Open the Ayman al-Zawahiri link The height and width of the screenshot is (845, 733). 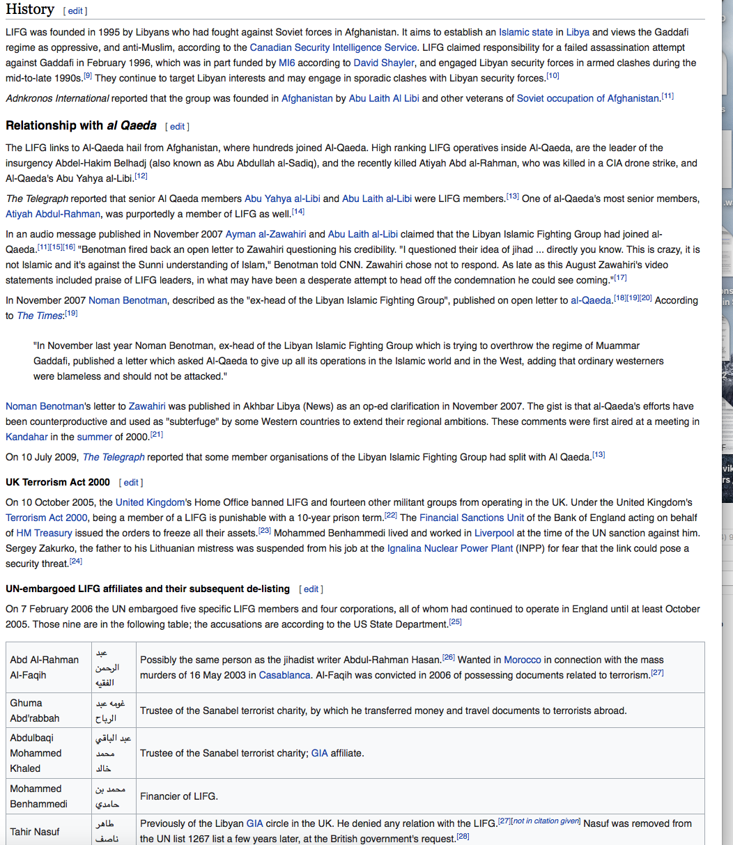click(265, 234)
